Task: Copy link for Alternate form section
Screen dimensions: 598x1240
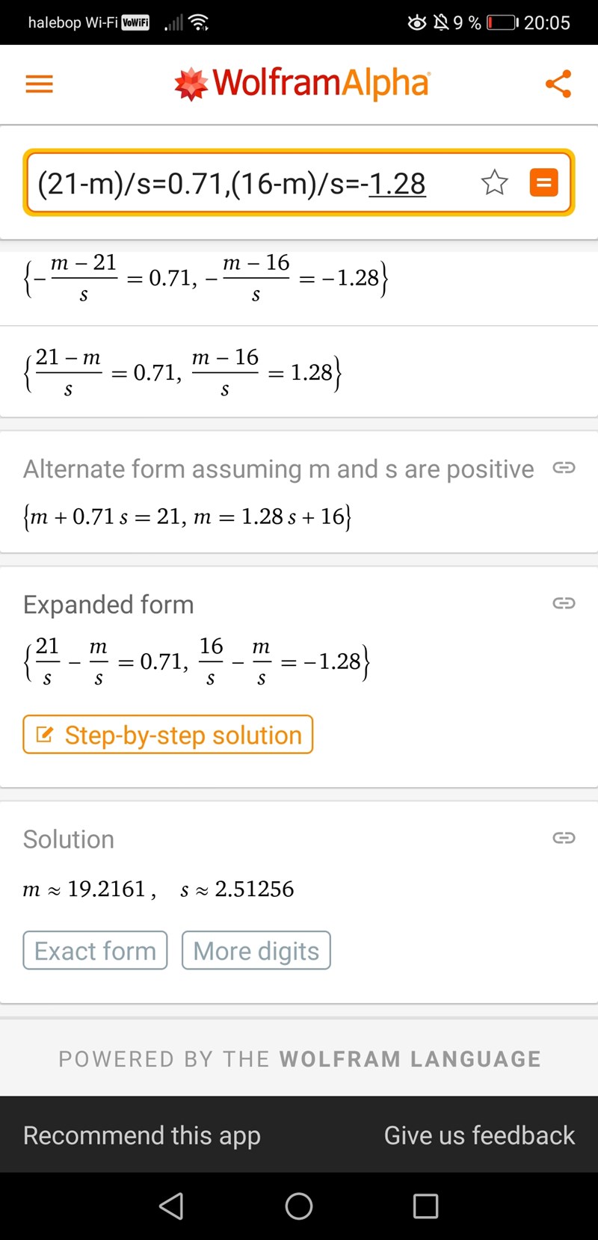Action: click(x=564, y=468)
